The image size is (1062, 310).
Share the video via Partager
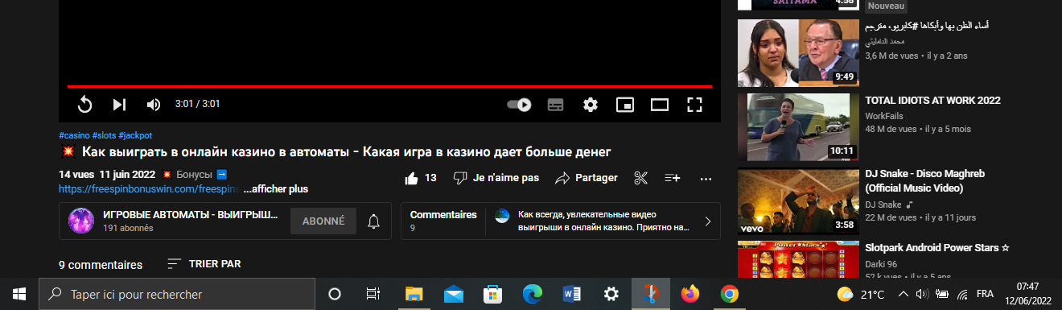tap(587, 178)
